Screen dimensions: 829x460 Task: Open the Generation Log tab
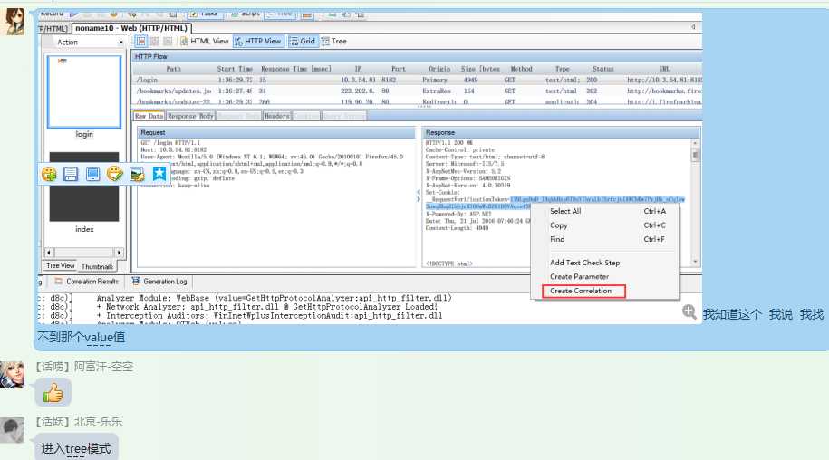click(x=159, y=281)
